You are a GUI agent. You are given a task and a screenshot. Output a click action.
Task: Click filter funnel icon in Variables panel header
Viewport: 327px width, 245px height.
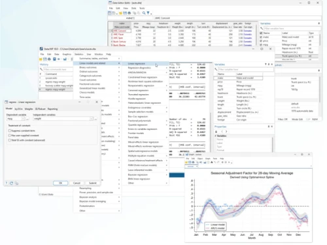coord(266,64)
